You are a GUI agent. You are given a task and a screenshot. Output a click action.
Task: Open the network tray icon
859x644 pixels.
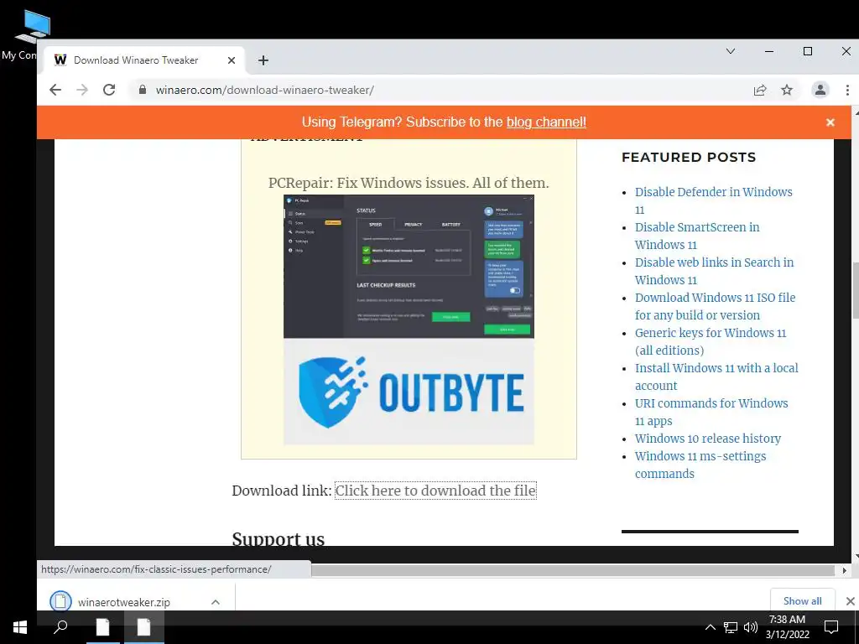[731, 627]
